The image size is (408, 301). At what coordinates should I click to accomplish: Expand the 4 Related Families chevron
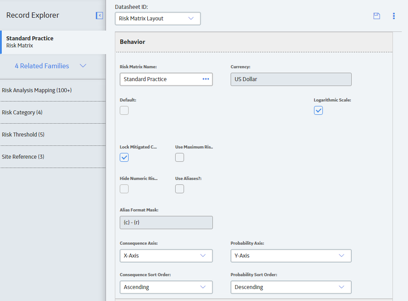[x=83, y=66]
